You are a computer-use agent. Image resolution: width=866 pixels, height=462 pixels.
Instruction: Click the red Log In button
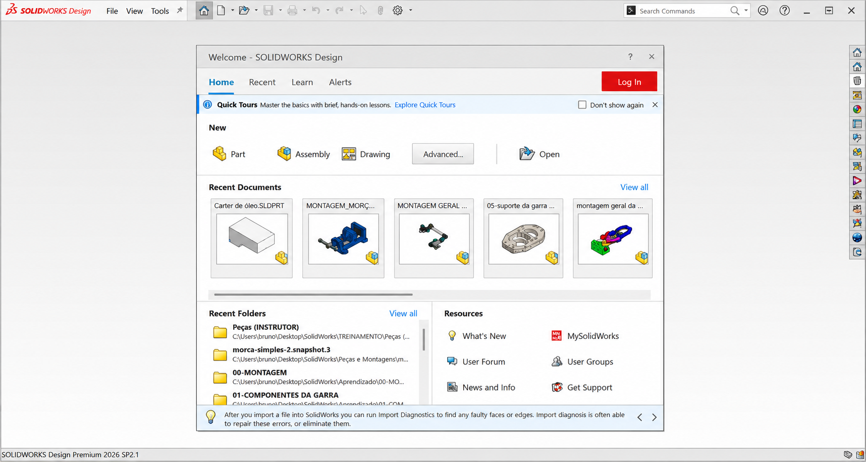click(629, 82)
